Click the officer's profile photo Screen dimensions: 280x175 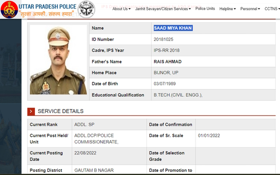[58, 60]
